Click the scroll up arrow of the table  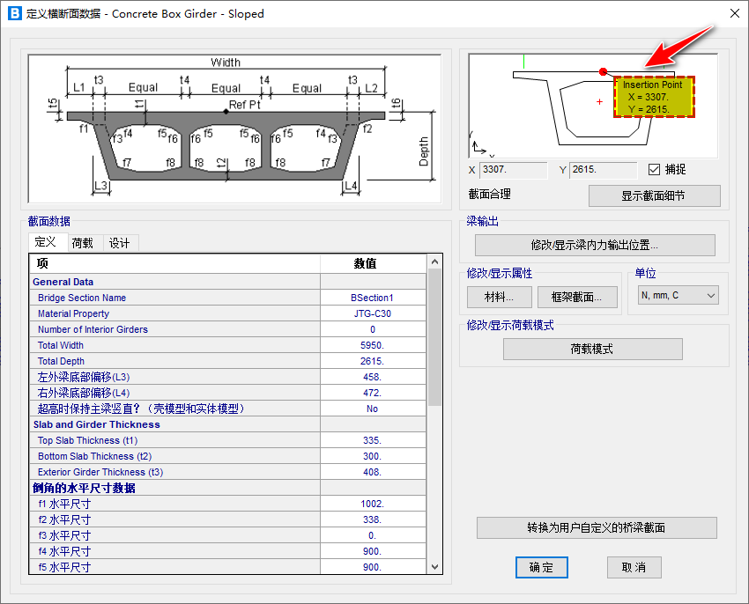[434, 262]
